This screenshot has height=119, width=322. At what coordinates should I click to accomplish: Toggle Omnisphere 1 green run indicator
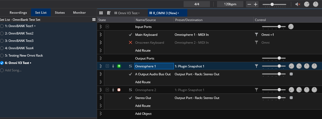[119, 66]
